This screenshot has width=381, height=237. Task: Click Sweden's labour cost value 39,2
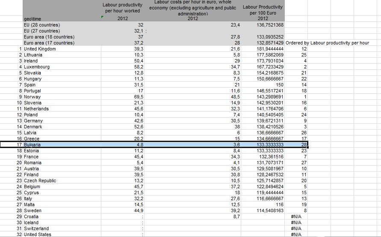[236, 210]
